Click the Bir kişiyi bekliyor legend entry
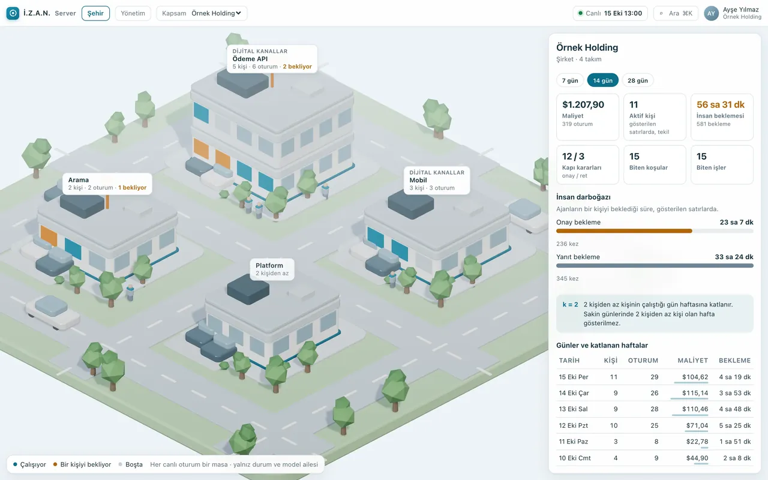This screenshot has height=480, width=768. (82, 464)
